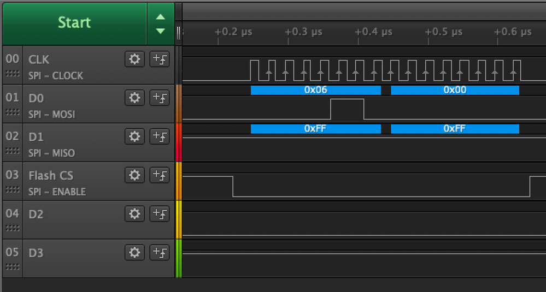This screenshot has height=292, width=546.
Task: Set trigger edge icon on D2 channel
Action: 160,213
